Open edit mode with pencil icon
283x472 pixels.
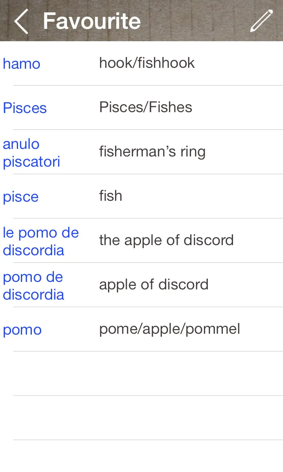tap(261, 20)
